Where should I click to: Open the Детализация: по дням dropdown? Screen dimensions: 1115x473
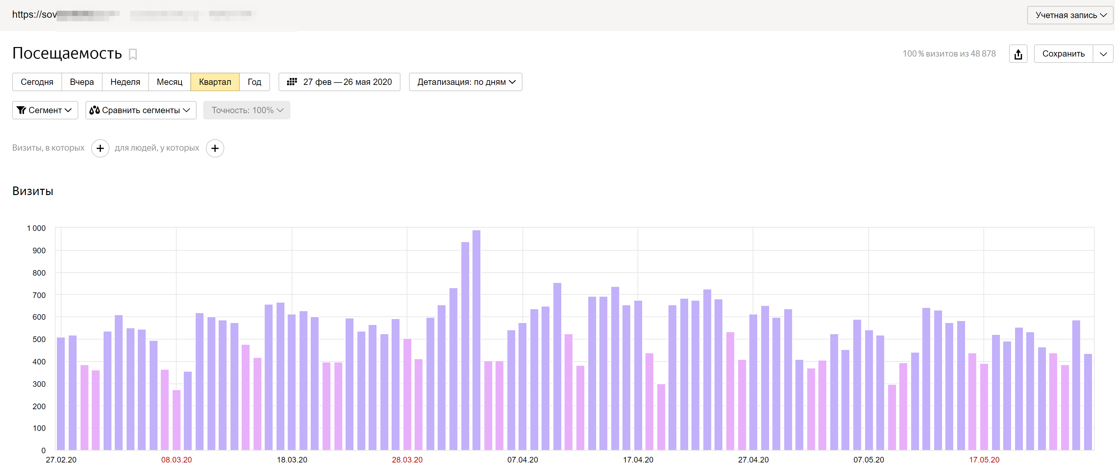[x=465, y=82]
